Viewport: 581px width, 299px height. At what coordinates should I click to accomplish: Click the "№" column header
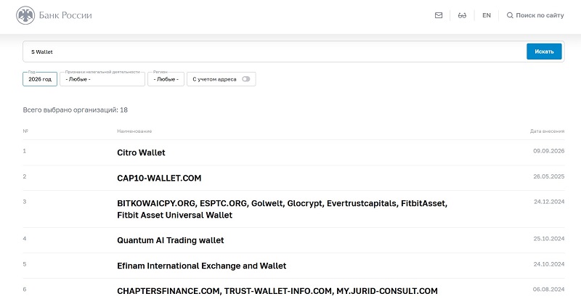click(25, 131)
